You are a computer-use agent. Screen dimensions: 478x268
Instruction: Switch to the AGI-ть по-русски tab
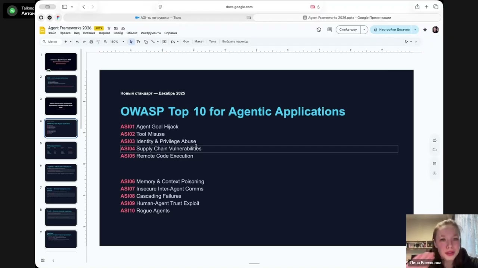(158, 17)
